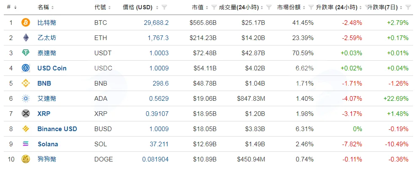Open the Solana page link

click(48, 145)
